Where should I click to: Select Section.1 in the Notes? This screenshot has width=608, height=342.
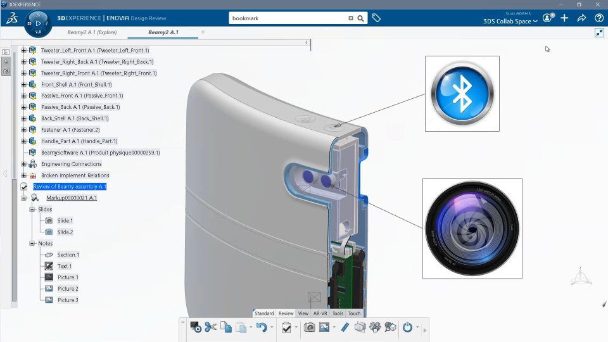[x=68, y=255]
